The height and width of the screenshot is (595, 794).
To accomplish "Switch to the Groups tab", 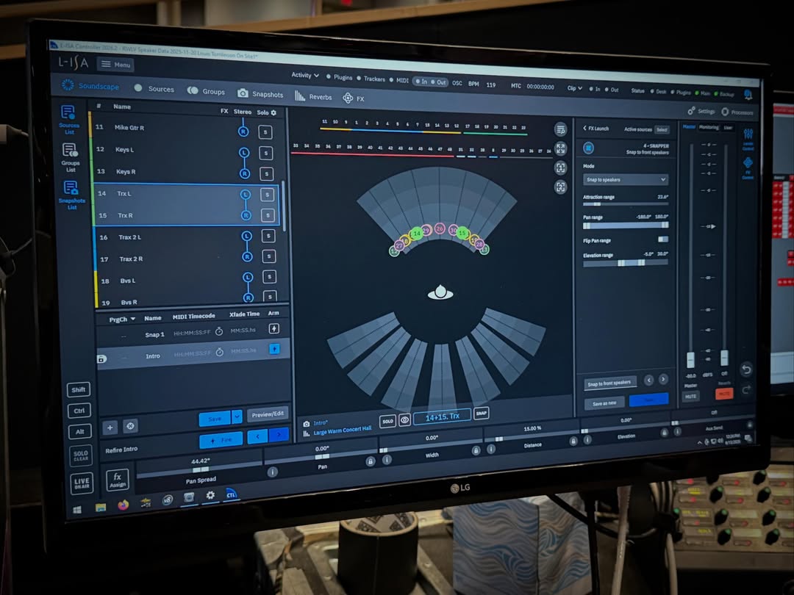I will coord(206,91).
